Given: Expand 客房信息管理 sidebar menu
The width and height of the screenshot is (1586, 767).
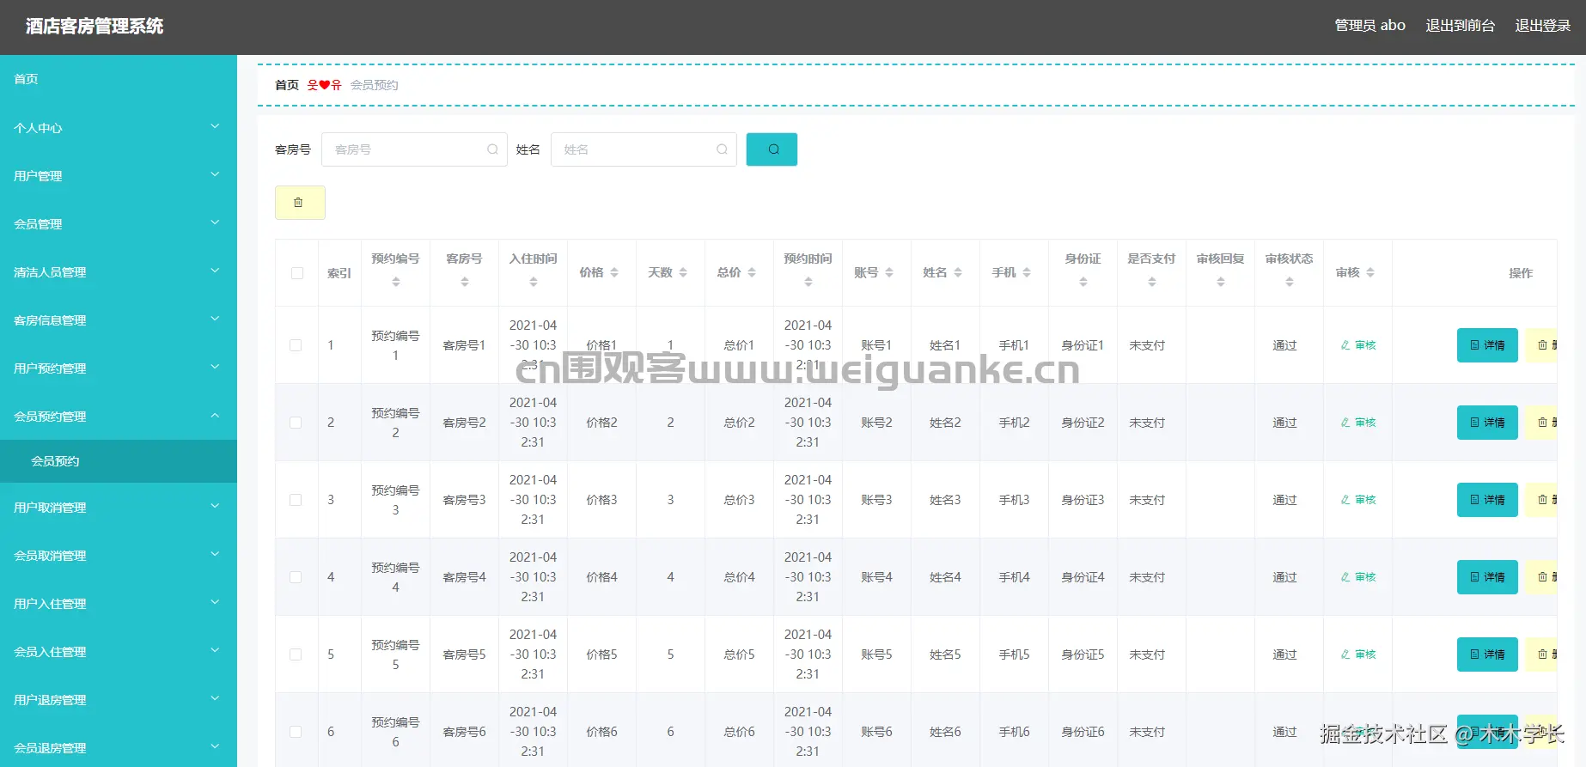Looking at the screenshot, I should click(x=119, y=320).
